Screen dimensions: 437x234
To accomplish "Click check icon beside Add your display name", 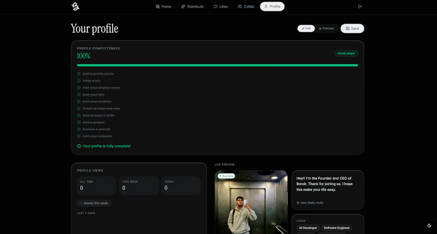I will 79,88.
